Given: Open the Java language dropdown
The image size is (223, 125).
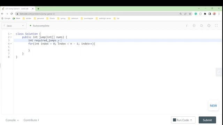Looking at the screenshot, I should (x=14, y=26).
